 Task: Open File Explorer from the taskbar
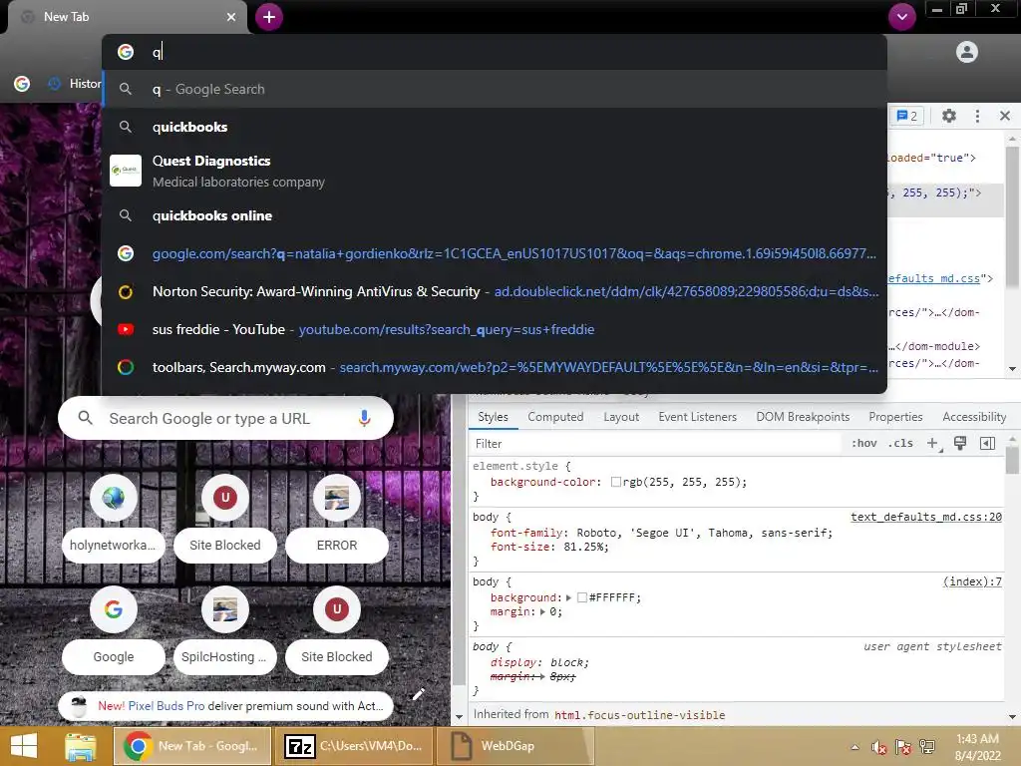click(81, 746)
